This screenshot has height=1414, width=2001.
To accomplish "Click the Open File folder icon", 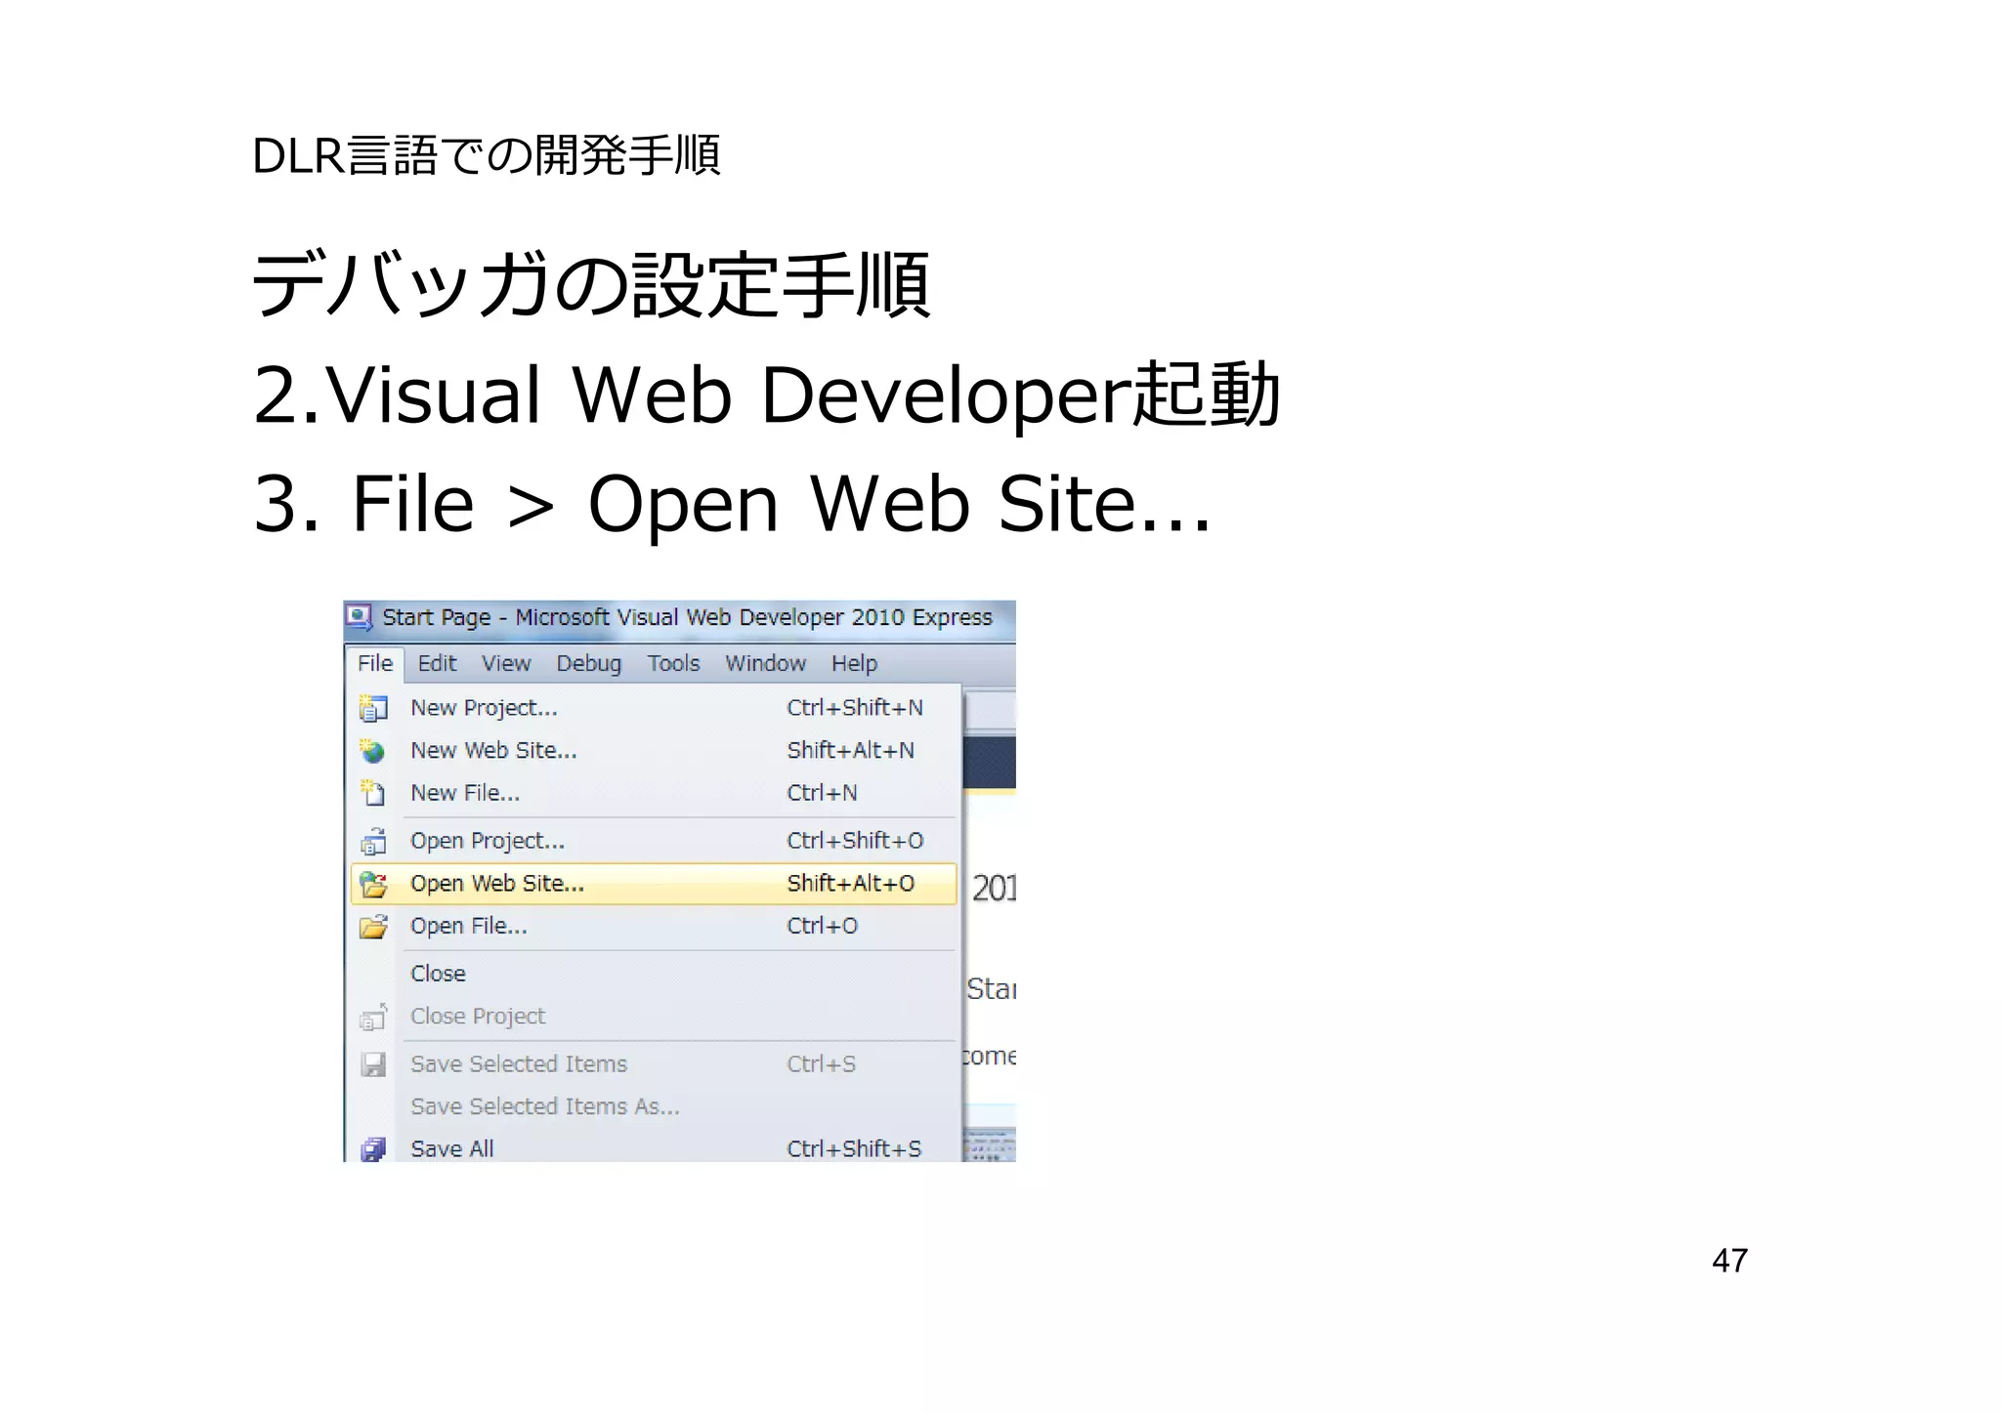I will point(373,926).
